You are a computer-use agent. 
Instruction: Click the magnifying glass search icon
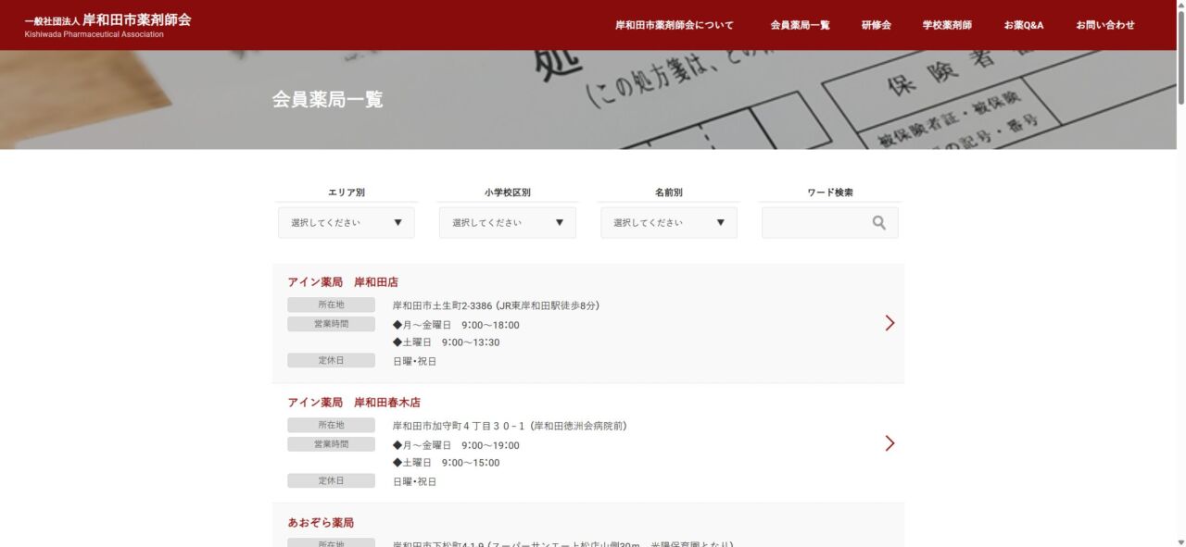click(x=878, y=223)
